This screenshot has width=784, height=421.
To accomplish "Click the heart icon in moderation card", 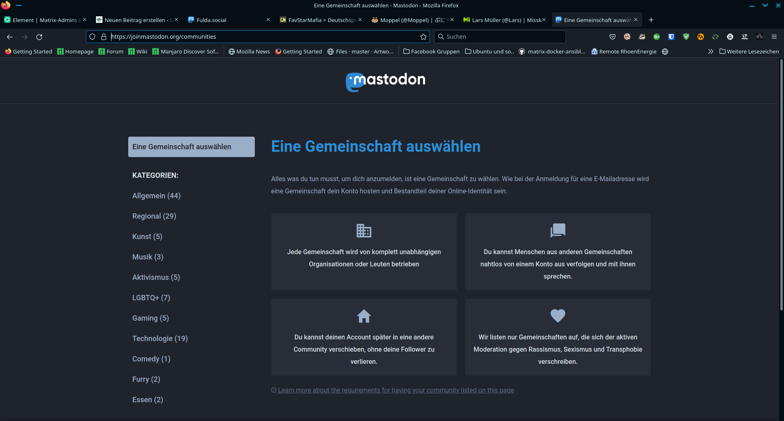I will [x=558, y=316].
